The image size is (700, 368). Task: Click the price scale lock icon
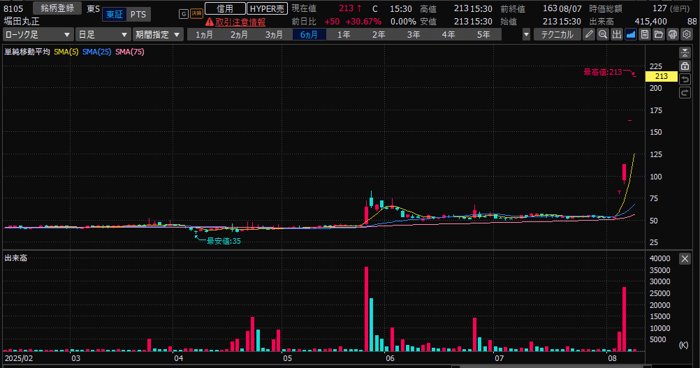(685, 66)
